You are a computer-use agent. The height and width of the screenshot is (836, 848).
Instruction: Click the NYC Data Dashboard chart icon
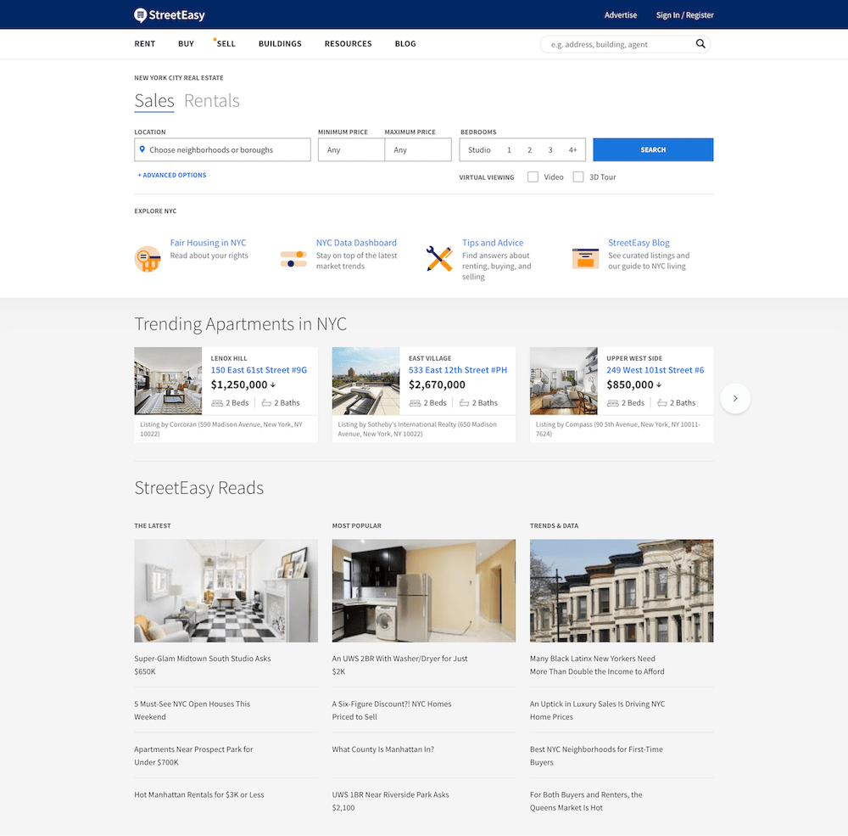(293, 258)
